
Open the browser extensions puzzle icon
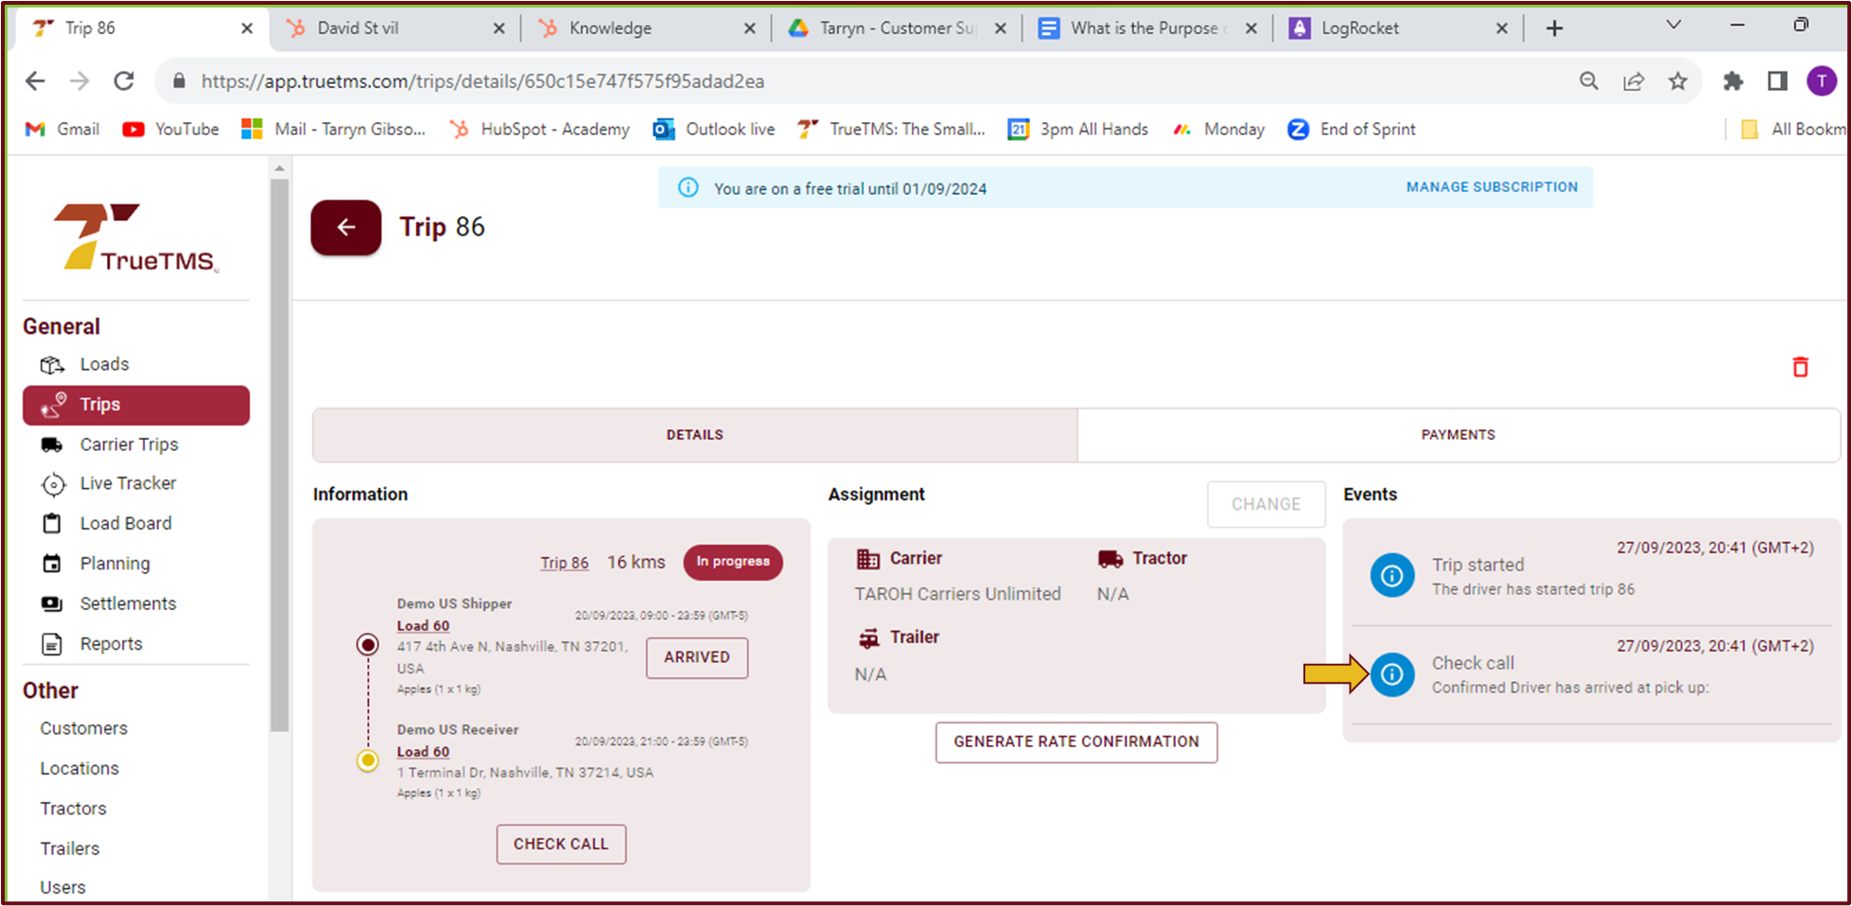[1732, 81]
